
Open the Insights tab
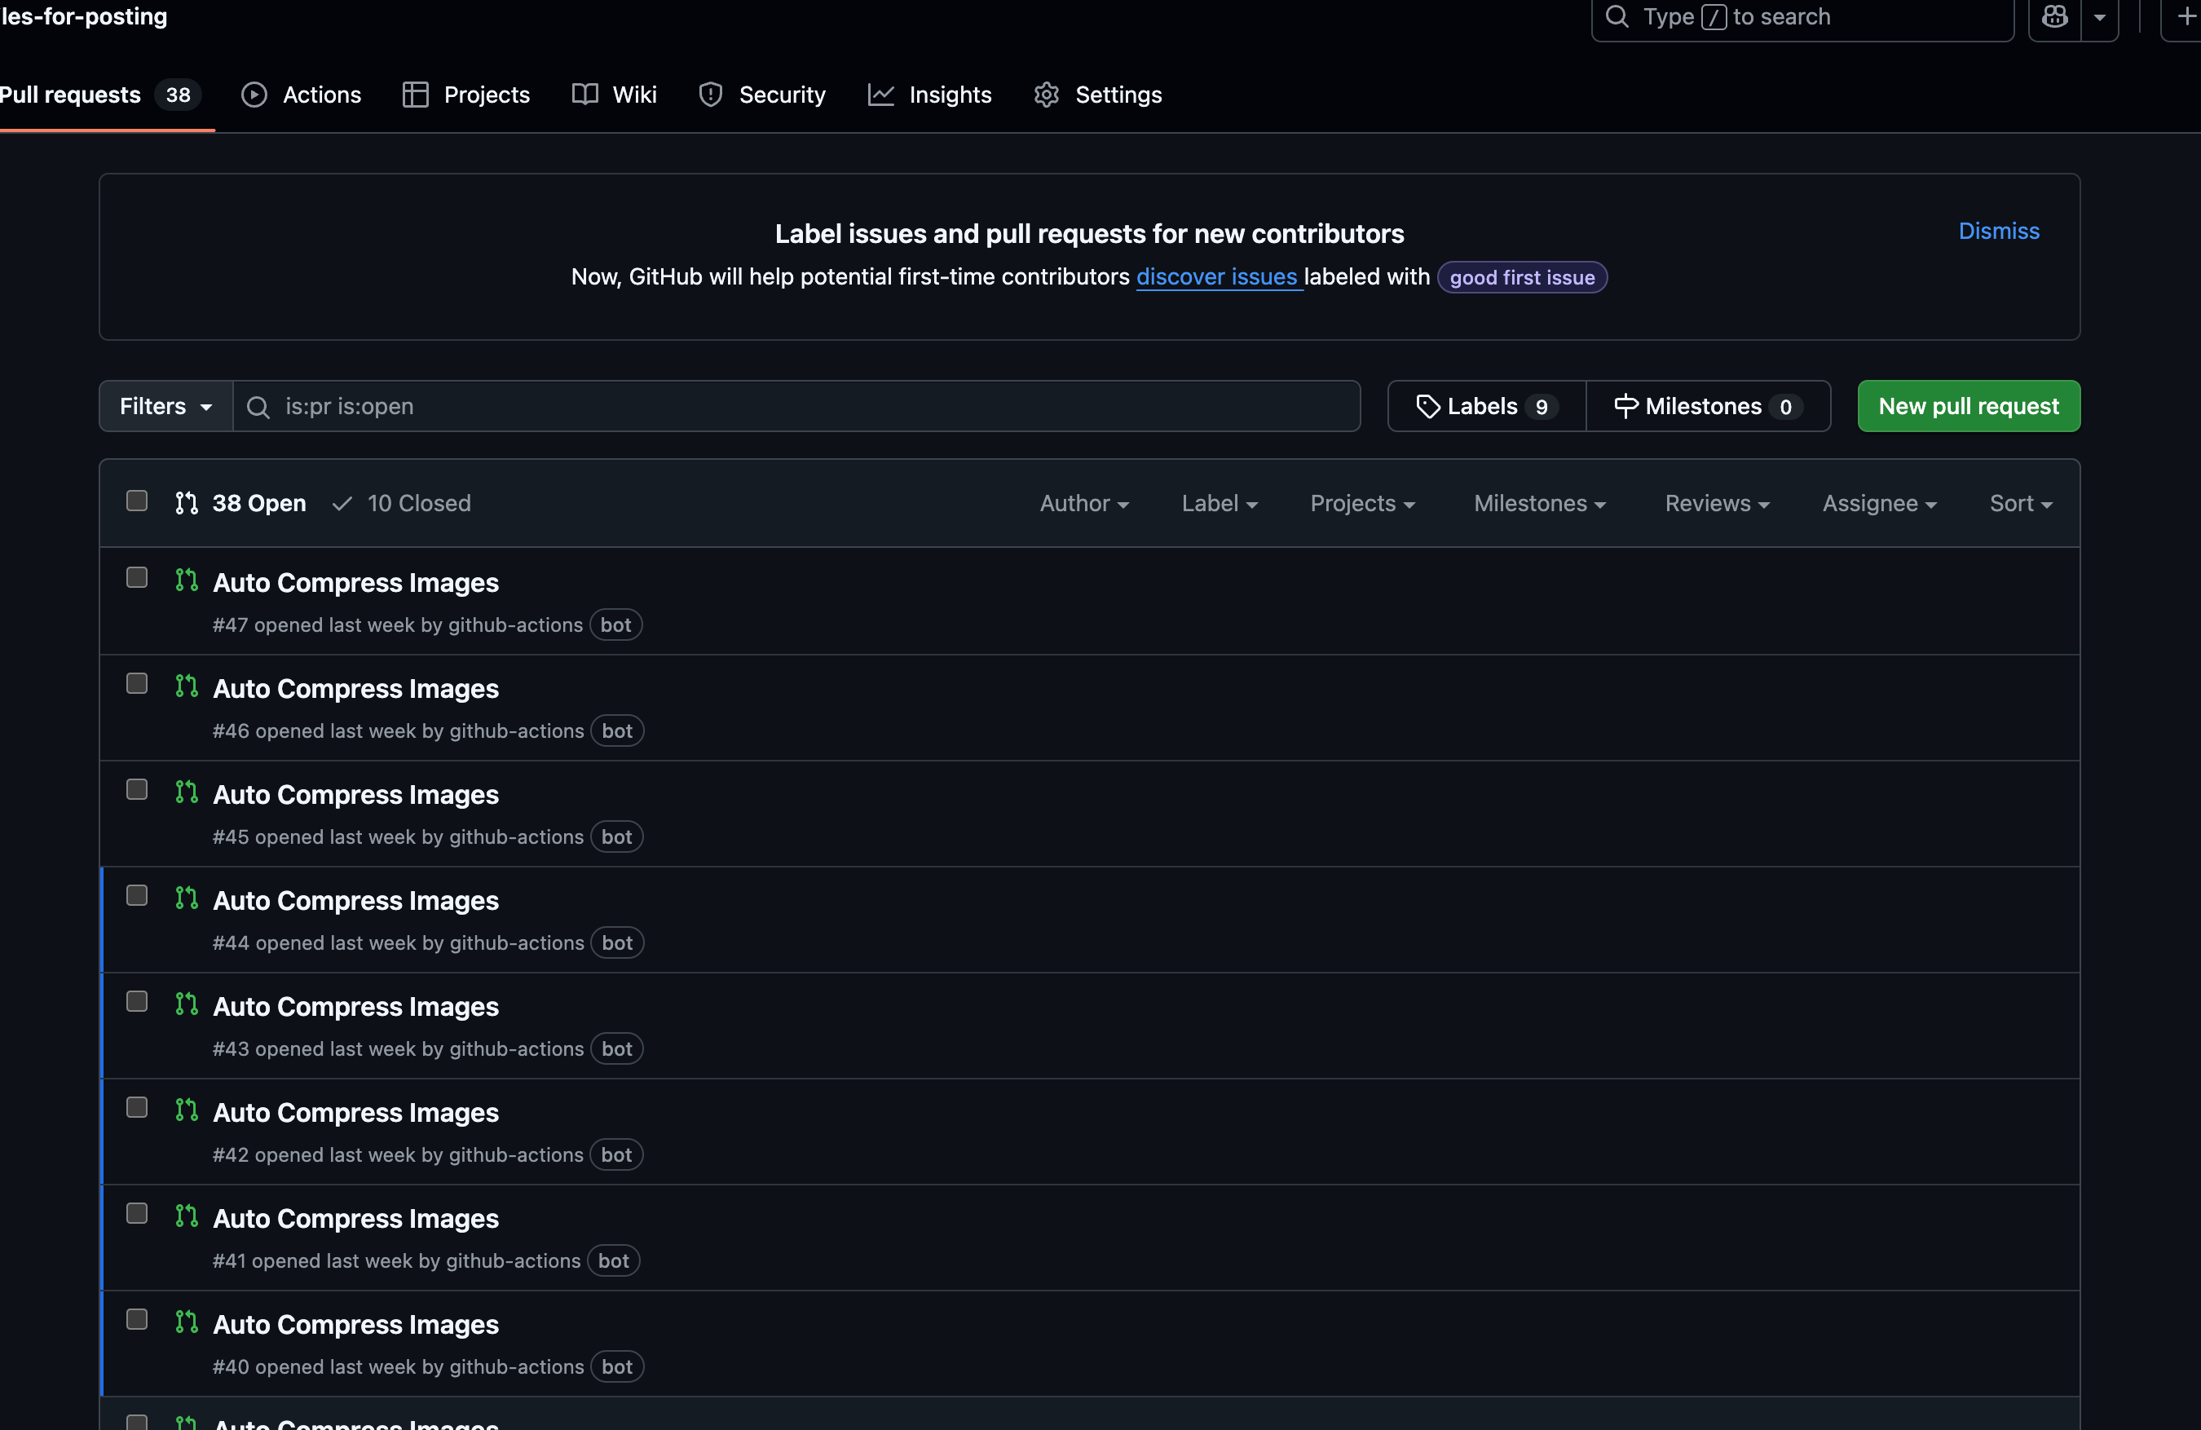(929, 95)
